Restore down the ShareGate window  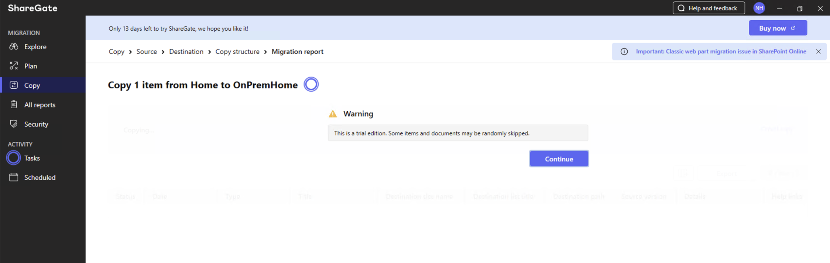[x=800, y=8]
